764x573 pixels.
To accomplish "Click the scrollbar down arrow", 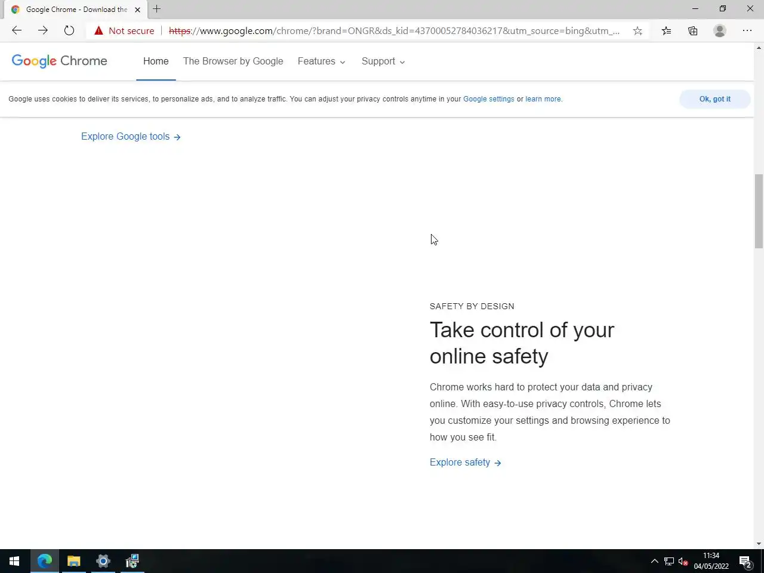I will pos(759,544).
